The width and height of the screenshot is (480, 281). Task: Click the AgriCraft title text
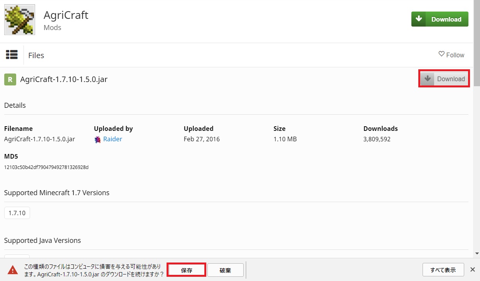[66, 15]
